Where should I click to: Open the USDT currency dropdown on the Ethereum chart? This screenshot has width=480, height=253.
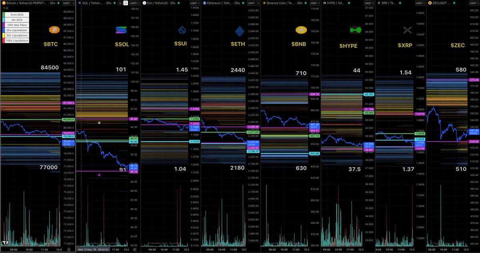(254, 3)
